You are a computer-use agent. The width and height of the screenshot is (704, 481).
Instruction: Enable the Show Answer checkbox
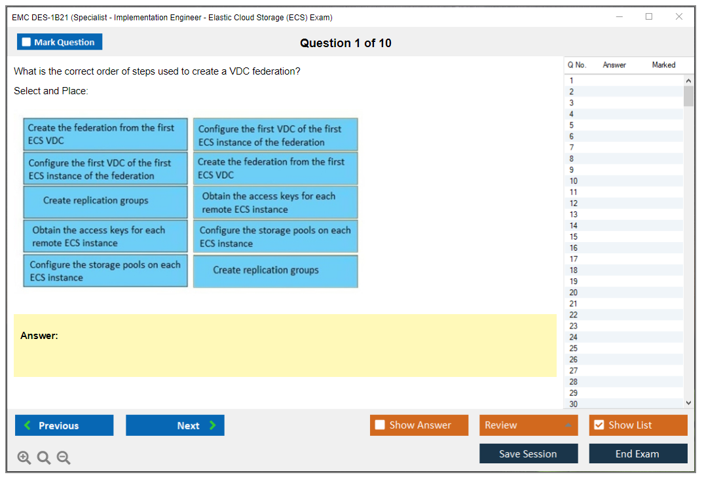[x=380, y=425]
